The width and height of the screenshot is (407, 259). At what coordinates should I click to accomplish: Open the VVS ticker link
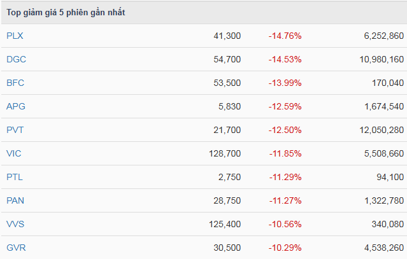coord(15,224)
